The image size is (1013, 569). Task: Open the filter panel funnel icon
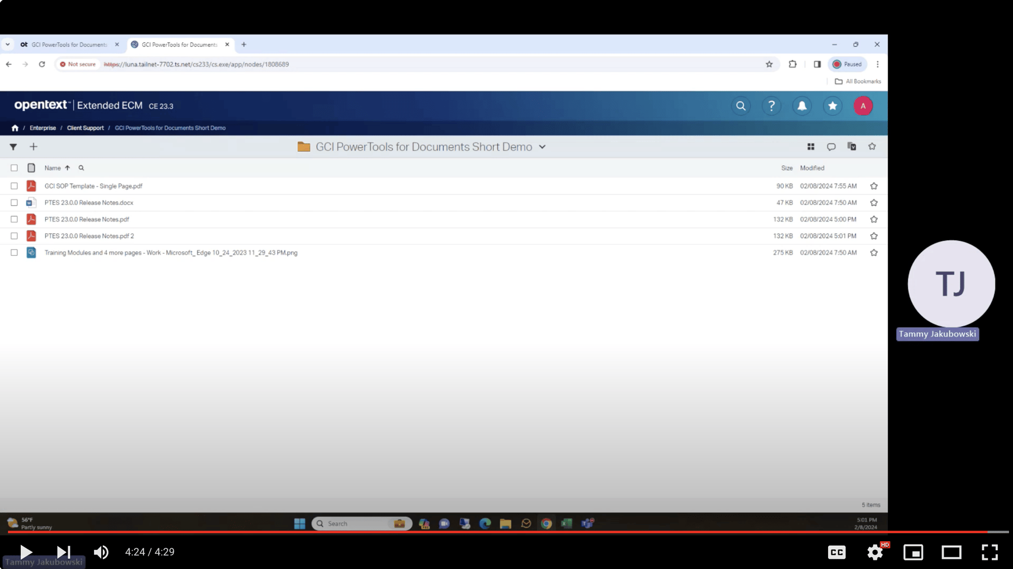click(x=13, y=147)
